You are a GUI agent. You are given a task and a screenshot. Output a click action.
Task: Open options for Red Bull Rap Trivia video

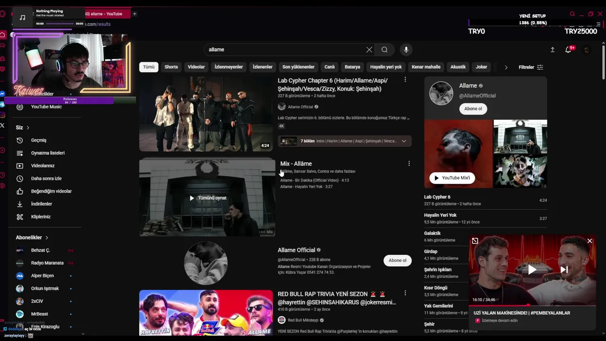pyautogui.click(x=405, y=293)
